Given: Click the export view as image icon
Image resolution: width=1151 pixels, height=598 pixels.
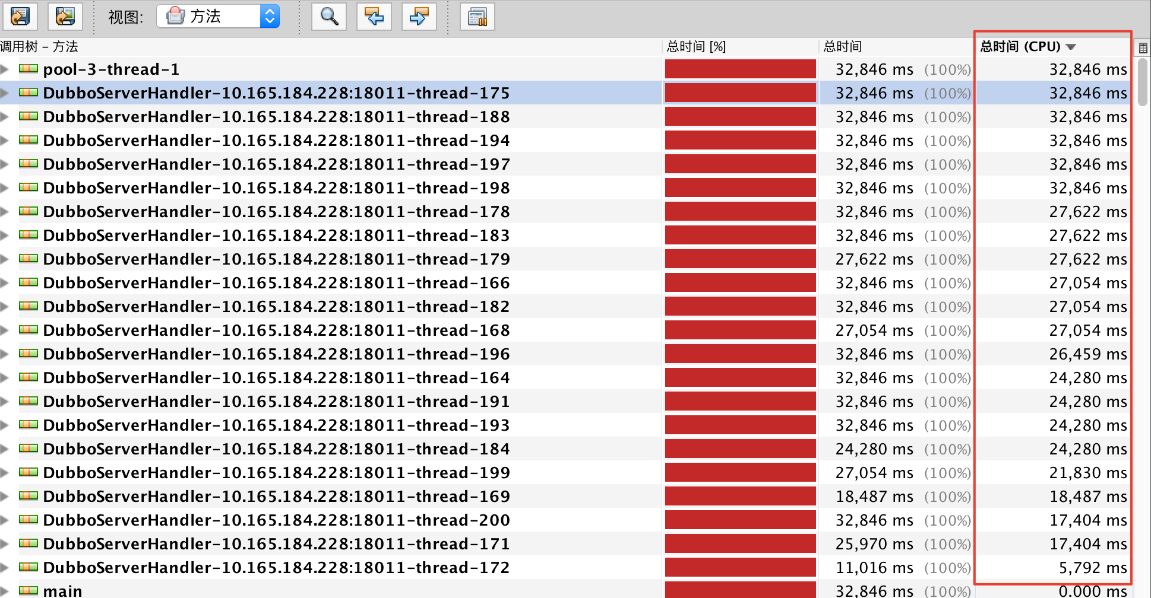Looking at the screenshot, I should [65, 16].
